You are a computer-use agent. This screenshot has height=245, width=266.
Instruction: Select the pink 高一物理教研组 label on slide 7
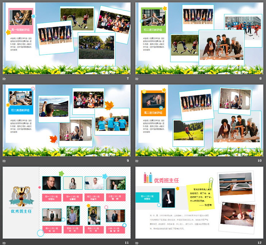click(20, 30)
